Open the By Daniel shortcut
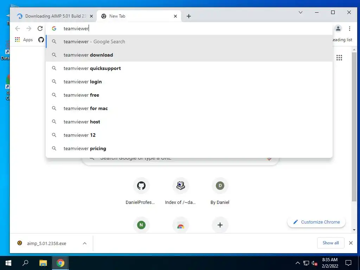 [x=220, y=191]
